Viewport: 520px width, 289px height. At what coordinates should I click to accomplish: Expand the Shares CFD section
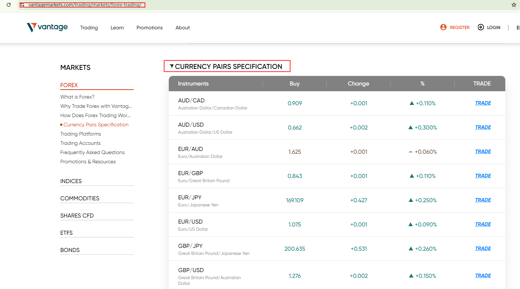click(x=77, y=216)
